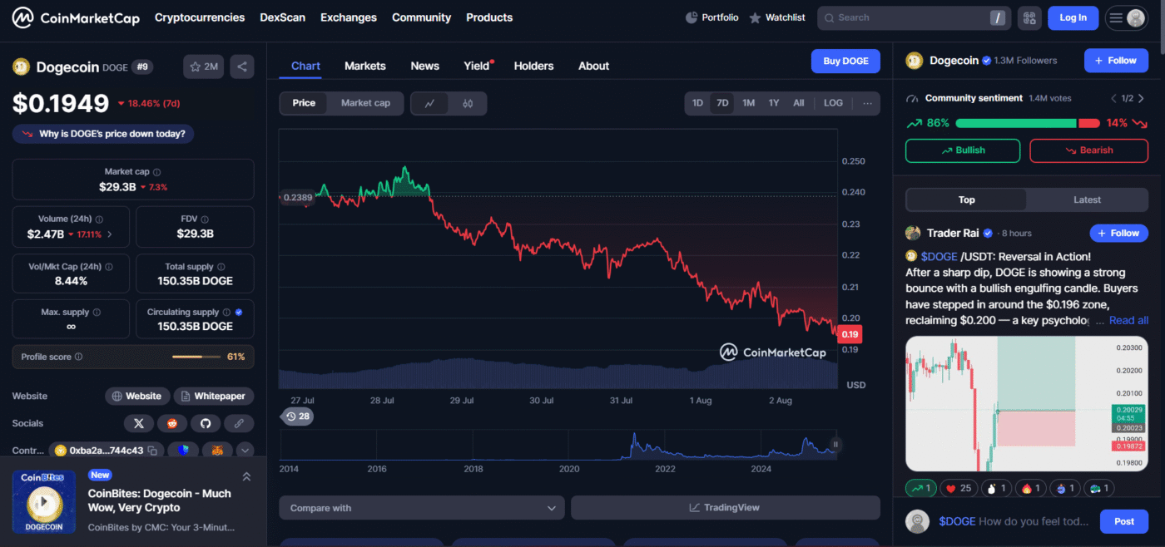Open the Watchlist star link

[777, 17]
